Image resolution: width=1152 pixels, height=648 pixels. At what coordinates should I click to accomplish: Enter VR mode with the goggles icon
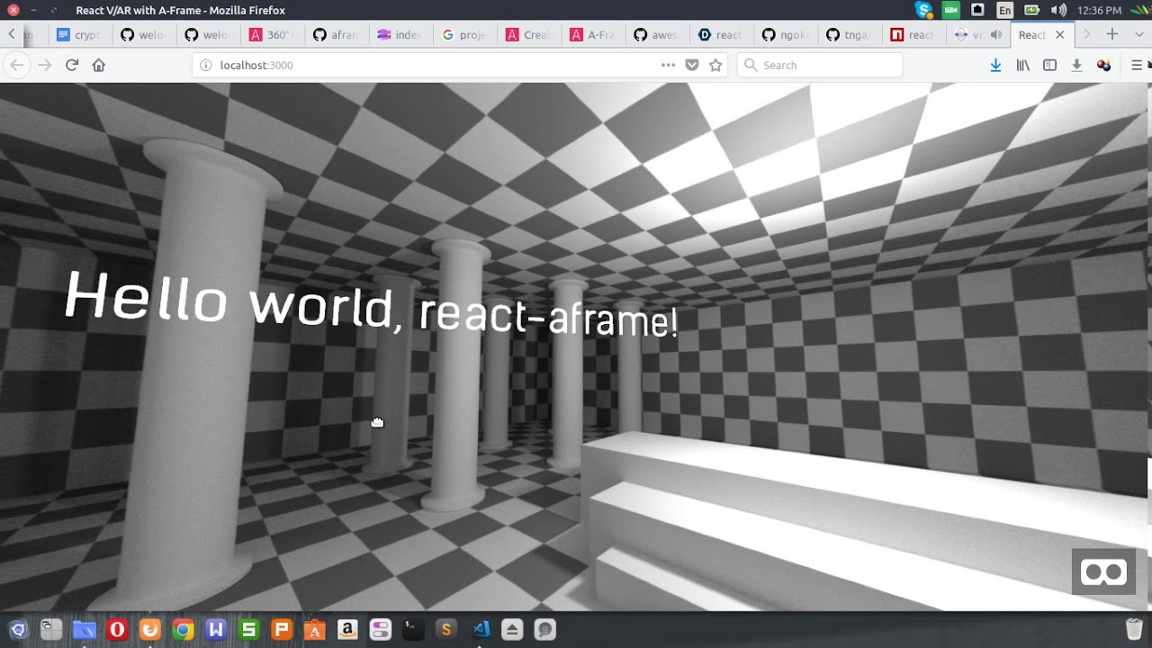1103,571
